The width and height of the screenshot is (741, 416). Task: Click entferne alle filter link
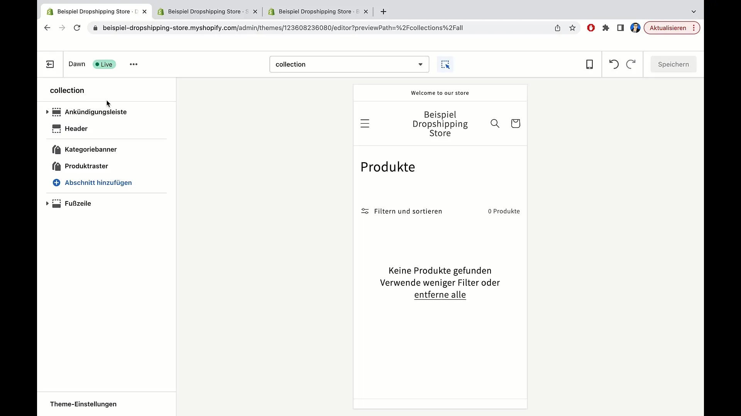coord(440,295)
